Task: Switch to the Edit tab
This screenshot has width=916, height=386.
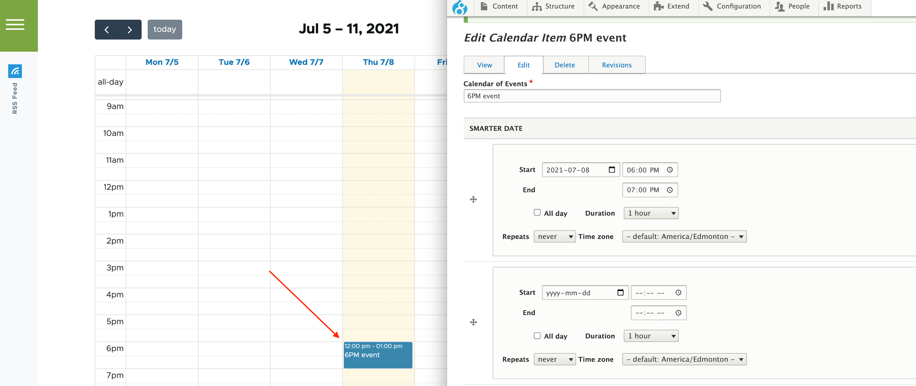Action: [523, 65]
